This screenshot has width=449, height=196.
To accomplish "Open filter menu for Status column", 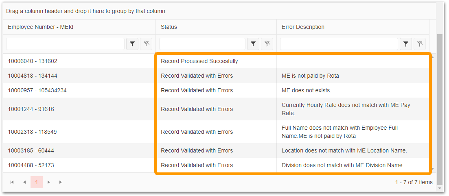I will pyautogui.click(x=253, y=44).
